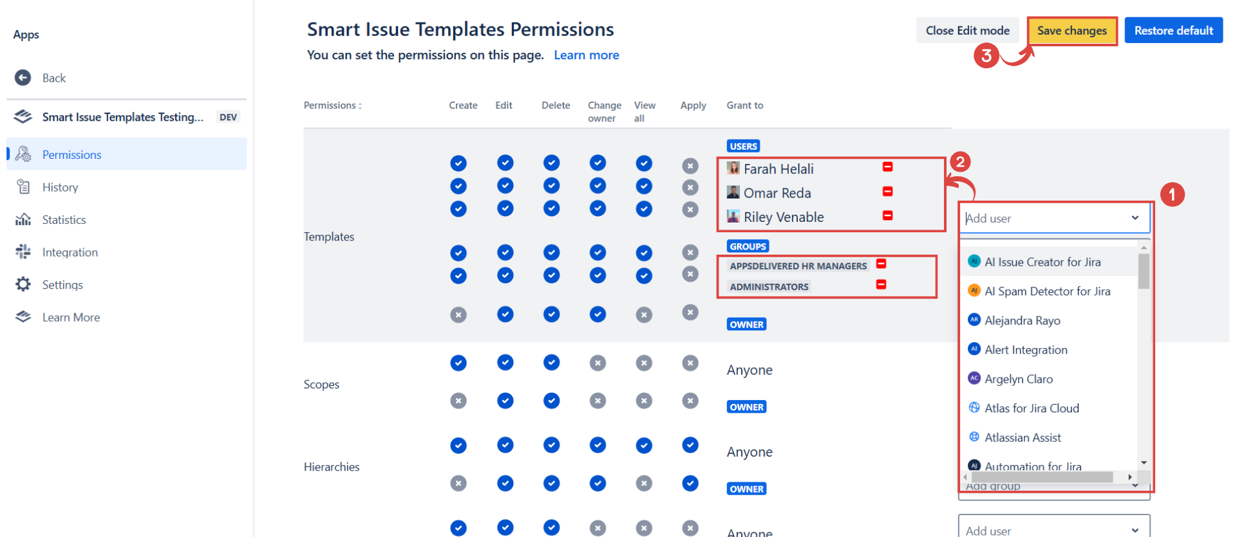1235x537 pixels.
Task: Select AI Spam Detector for Jira option
Action: point(1047,291)
